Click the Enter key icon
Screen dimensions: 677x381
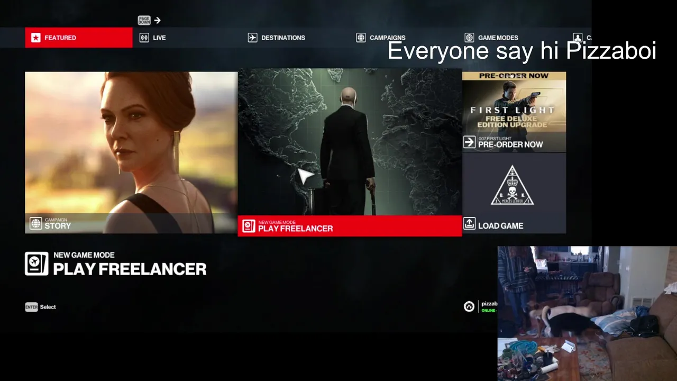point(31,307)
